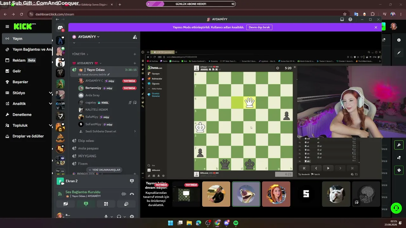Click the GÜNLÜK ABONE HEDEFİ progress bar
The width and height of the screenshot is (406, 228).
click(x=191, y=4)
